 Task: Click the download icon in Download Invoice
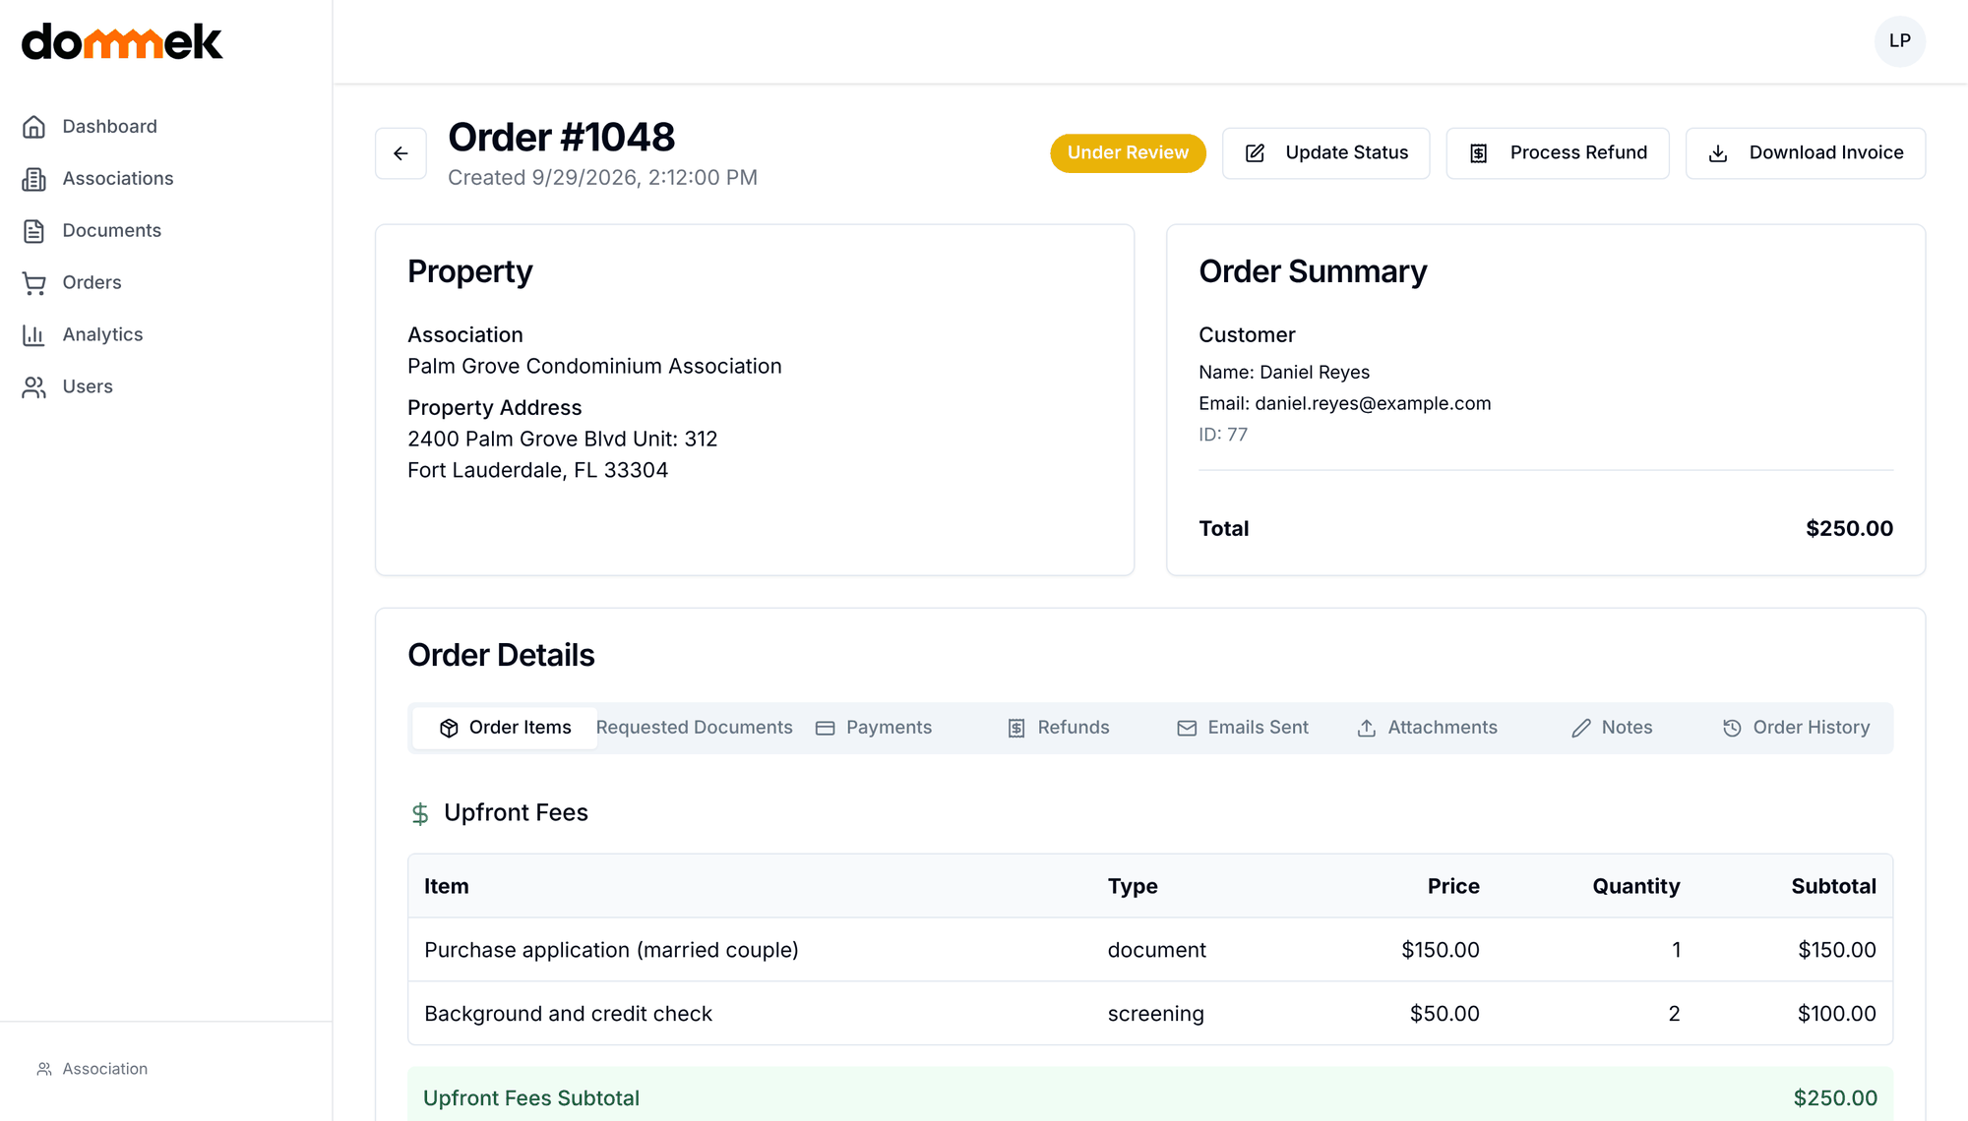[1718, 153]
